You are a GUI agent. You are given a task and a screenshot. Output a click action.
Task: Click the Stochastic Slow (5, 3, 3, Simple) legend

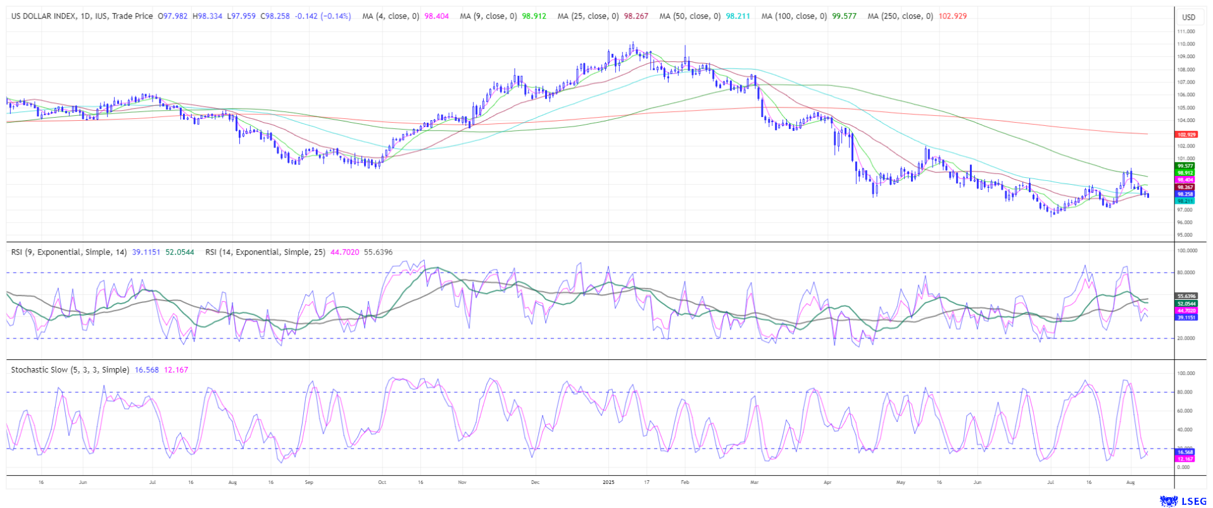click(x=70, y=369)
